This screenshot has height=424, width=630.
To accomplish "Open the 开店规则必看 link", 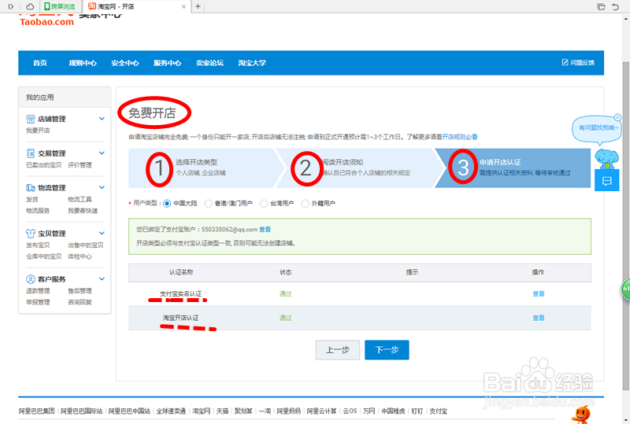I will pos(460,137).
